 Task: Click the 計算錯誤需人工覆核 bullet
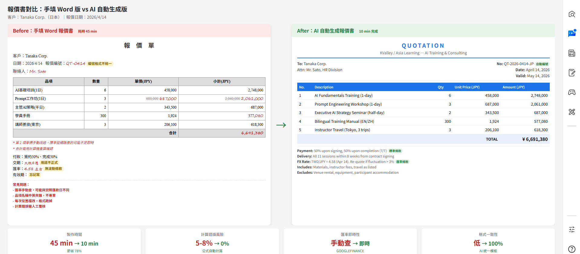[29, 206]
